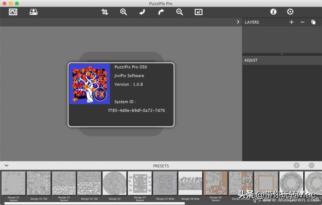Screen dimensions: 322x205
Task: Select the Design 03 preset thumbnail
Action: pyautogui.click(x=114, y=183)
